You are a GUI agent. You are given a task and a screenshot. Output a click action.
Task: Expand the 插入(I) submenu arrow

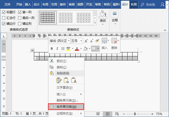pyautogui.click(x=81, y=94)
